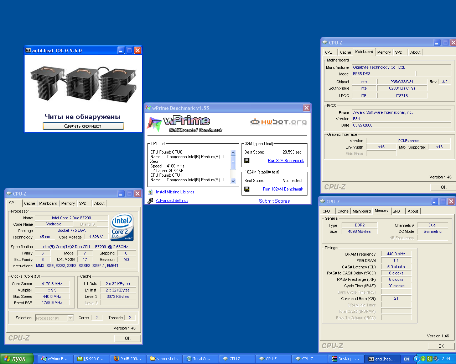456x364 pixels.
Task: Click the EN language indicator in the taskbar
Action: point(406,359)
